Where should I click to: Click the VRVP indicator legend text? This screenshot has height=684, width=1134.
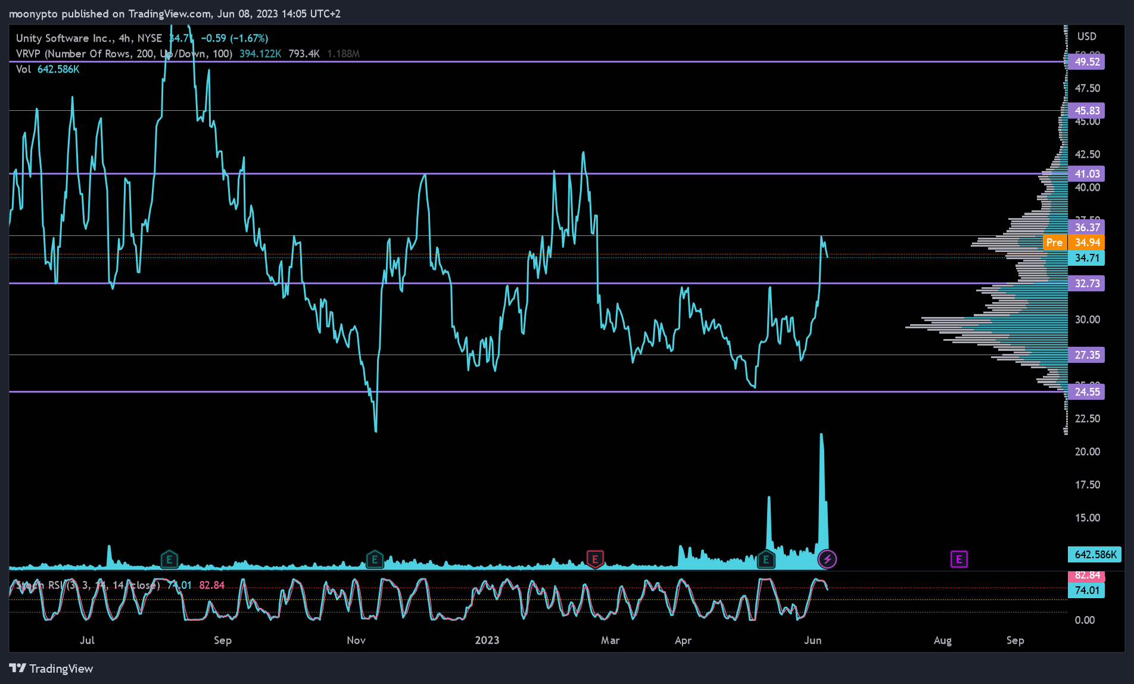[x=124, y=54]
